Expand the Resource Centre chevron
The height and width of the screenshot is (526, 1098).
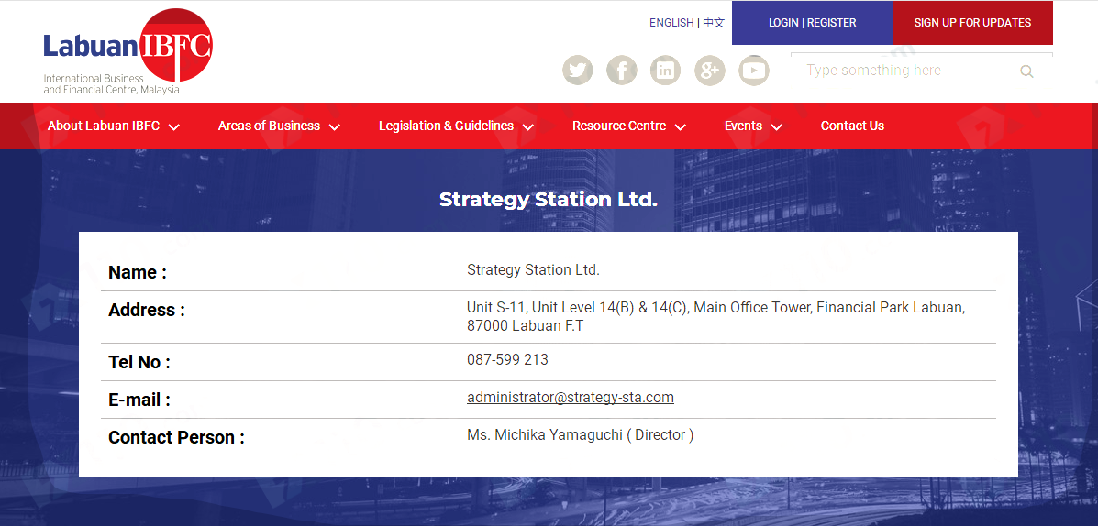point(680,127)
